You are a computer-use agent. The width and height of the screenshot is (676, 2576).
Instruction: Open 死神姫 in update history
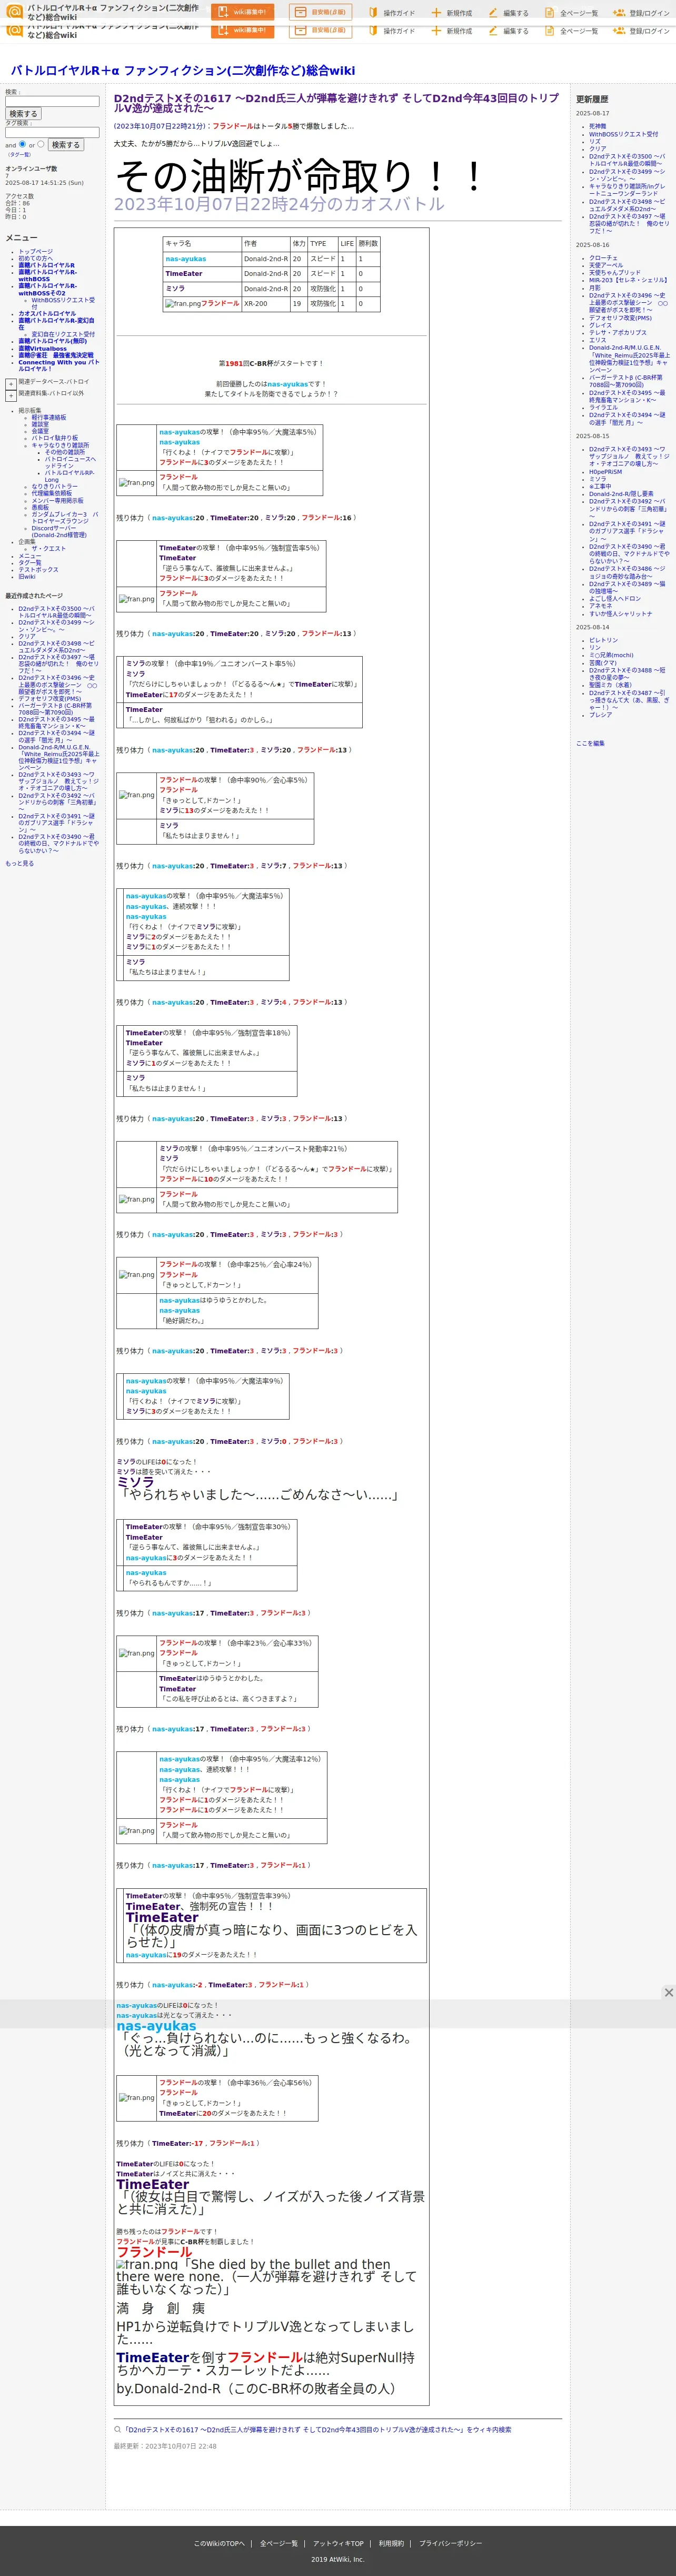pos(597,126)
